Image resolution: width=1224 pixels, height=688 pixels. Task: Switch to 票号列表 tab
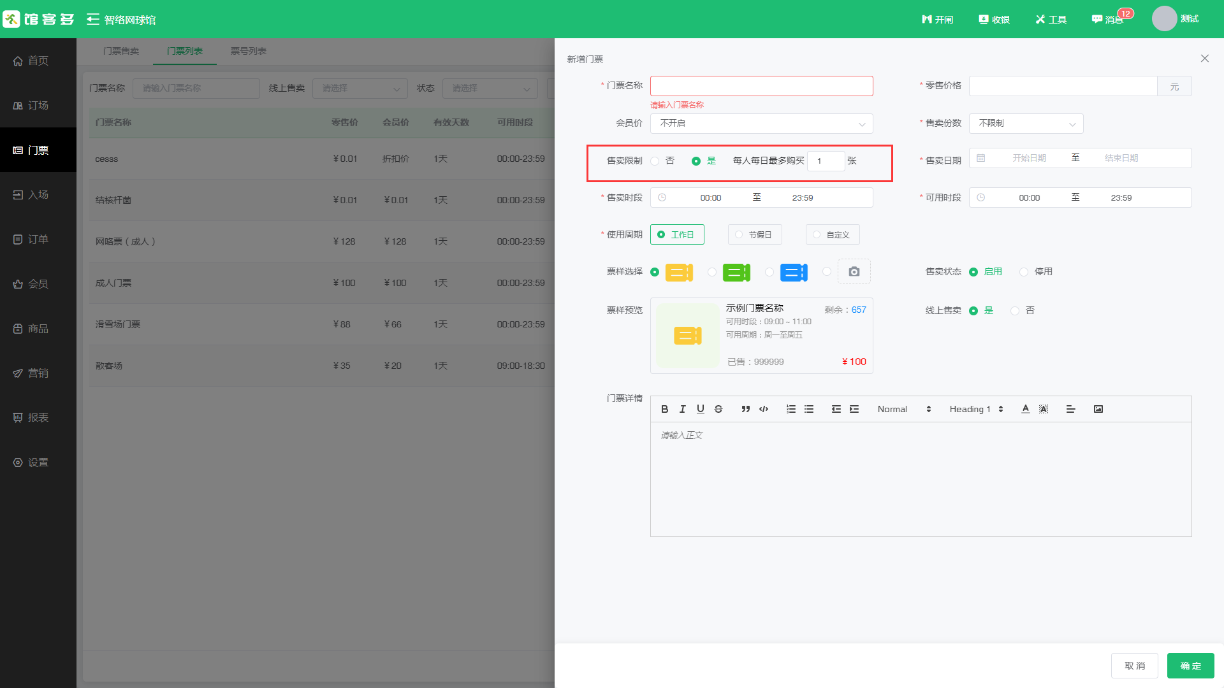248,51
